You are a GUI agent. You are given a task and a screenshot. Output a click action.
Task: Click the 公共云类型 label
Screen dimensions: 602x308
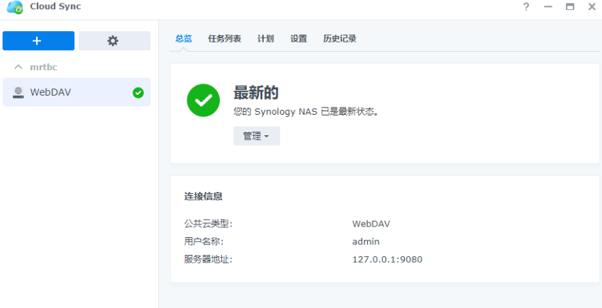click(208, 224)
